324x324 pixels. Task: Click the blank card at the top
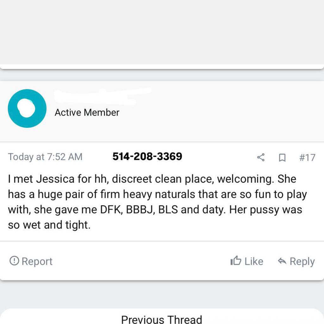(162, 32)
